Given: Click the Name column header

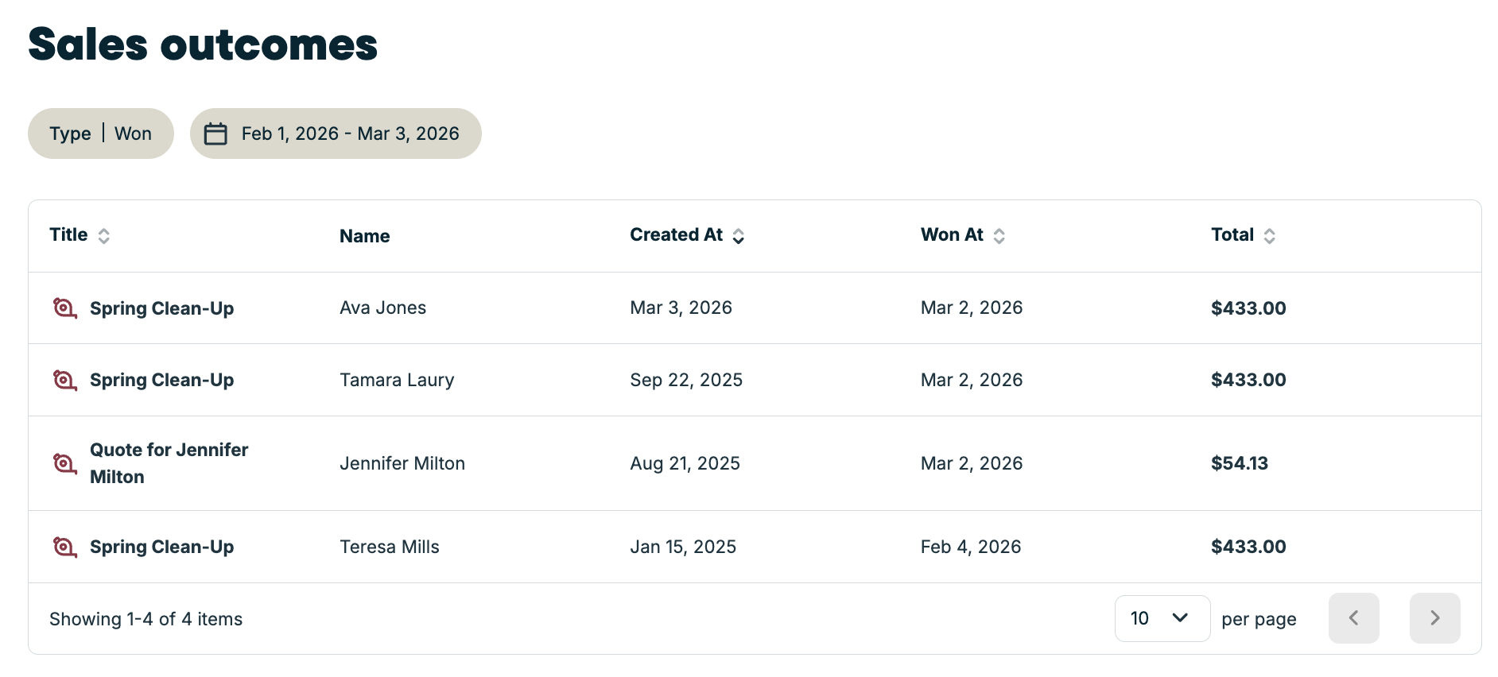Looking at the screenshot, I should point(364,236).
